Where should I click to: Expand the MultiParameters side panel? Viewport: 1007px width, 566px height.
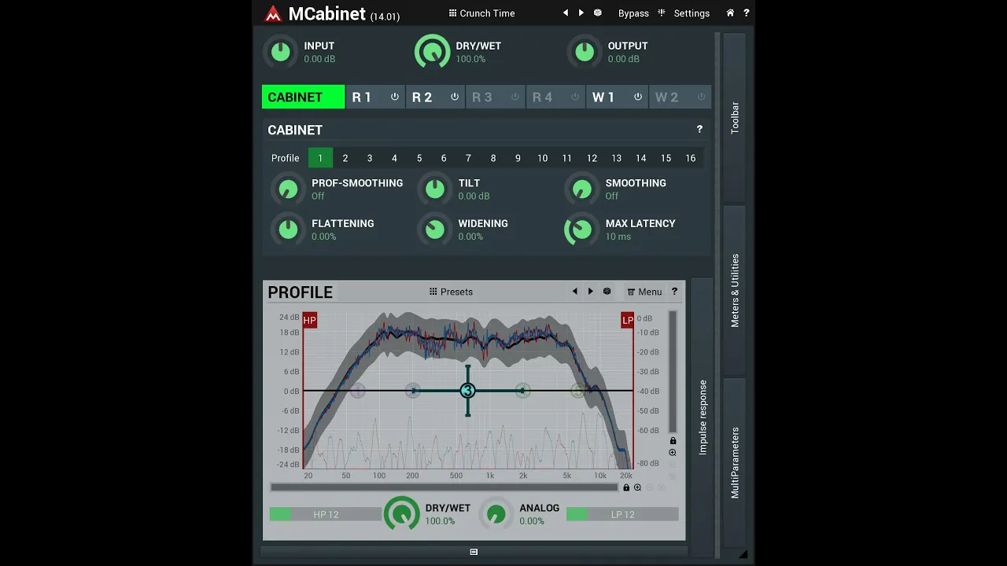pyautogui.click(x=735, y=462)
